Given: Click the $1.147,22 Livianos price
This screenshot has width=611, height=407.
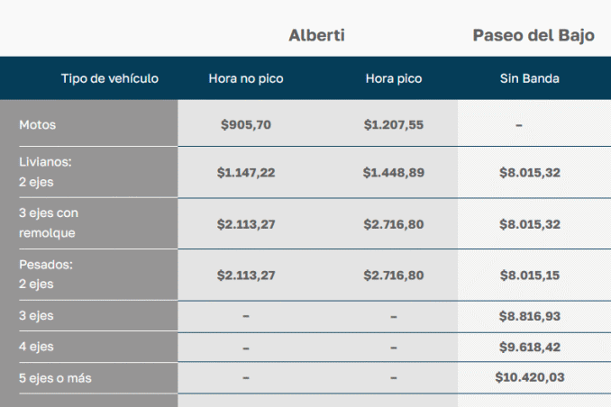Looking at the screenshot, I should 246,171.
